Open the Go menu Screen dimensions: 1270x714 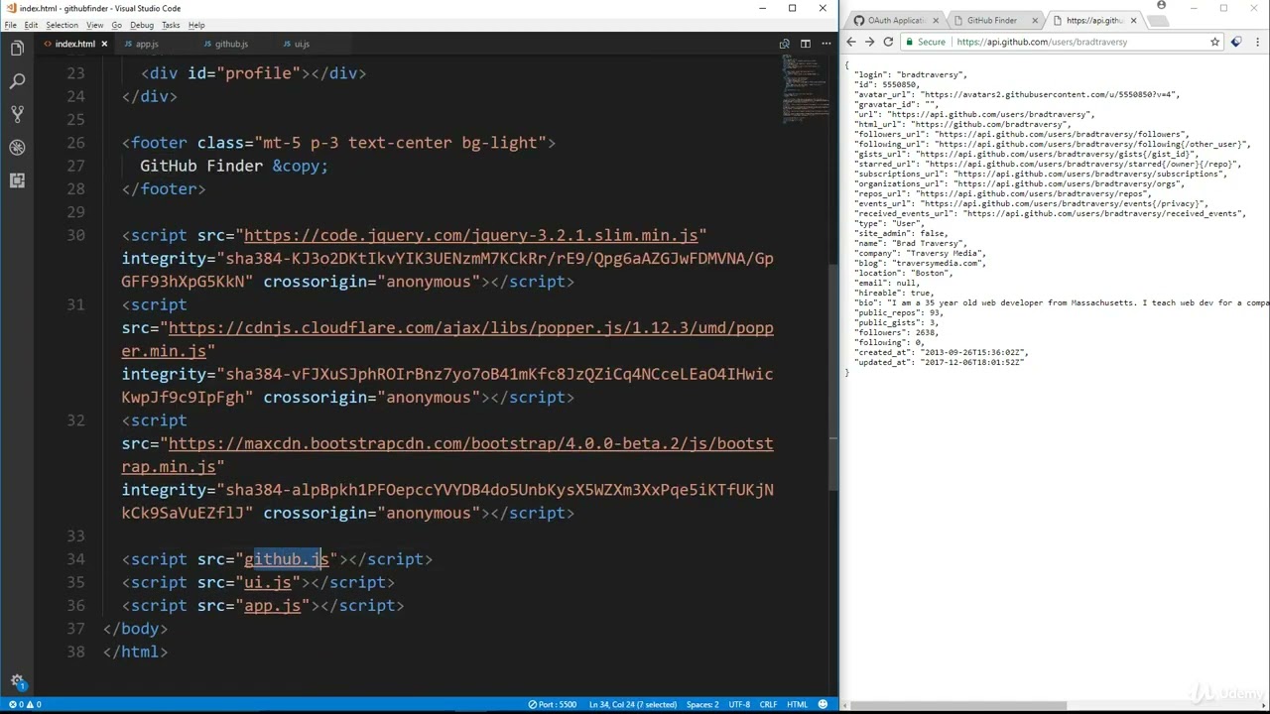pos(116,25)
